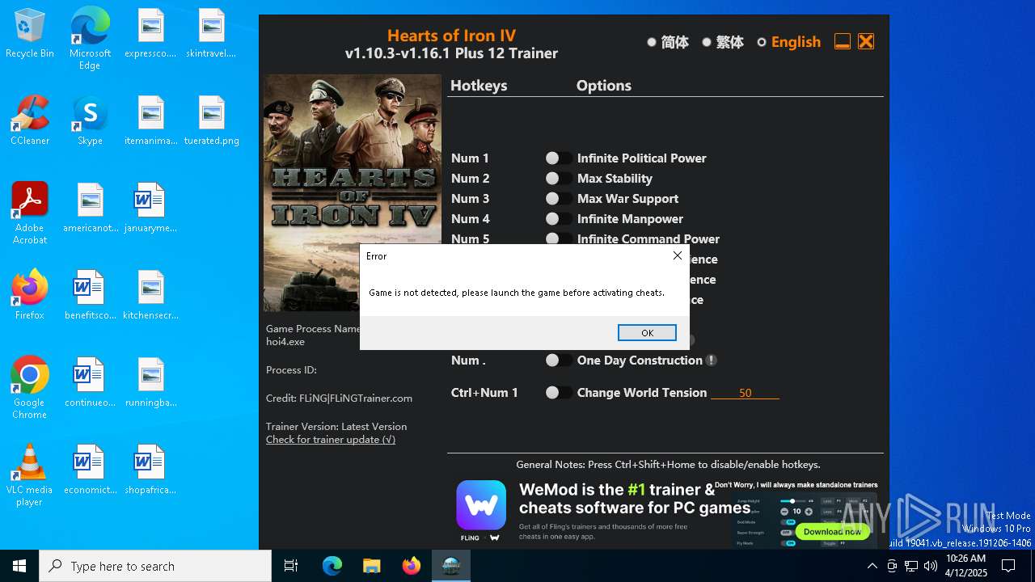
Task: Click the WeMod Download now button
Action: (832, 532)
